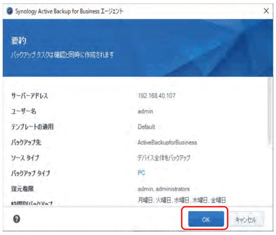Close the Active Backup agent dialog
Viewport: 276px width, 235px height.
click(266, 11)
